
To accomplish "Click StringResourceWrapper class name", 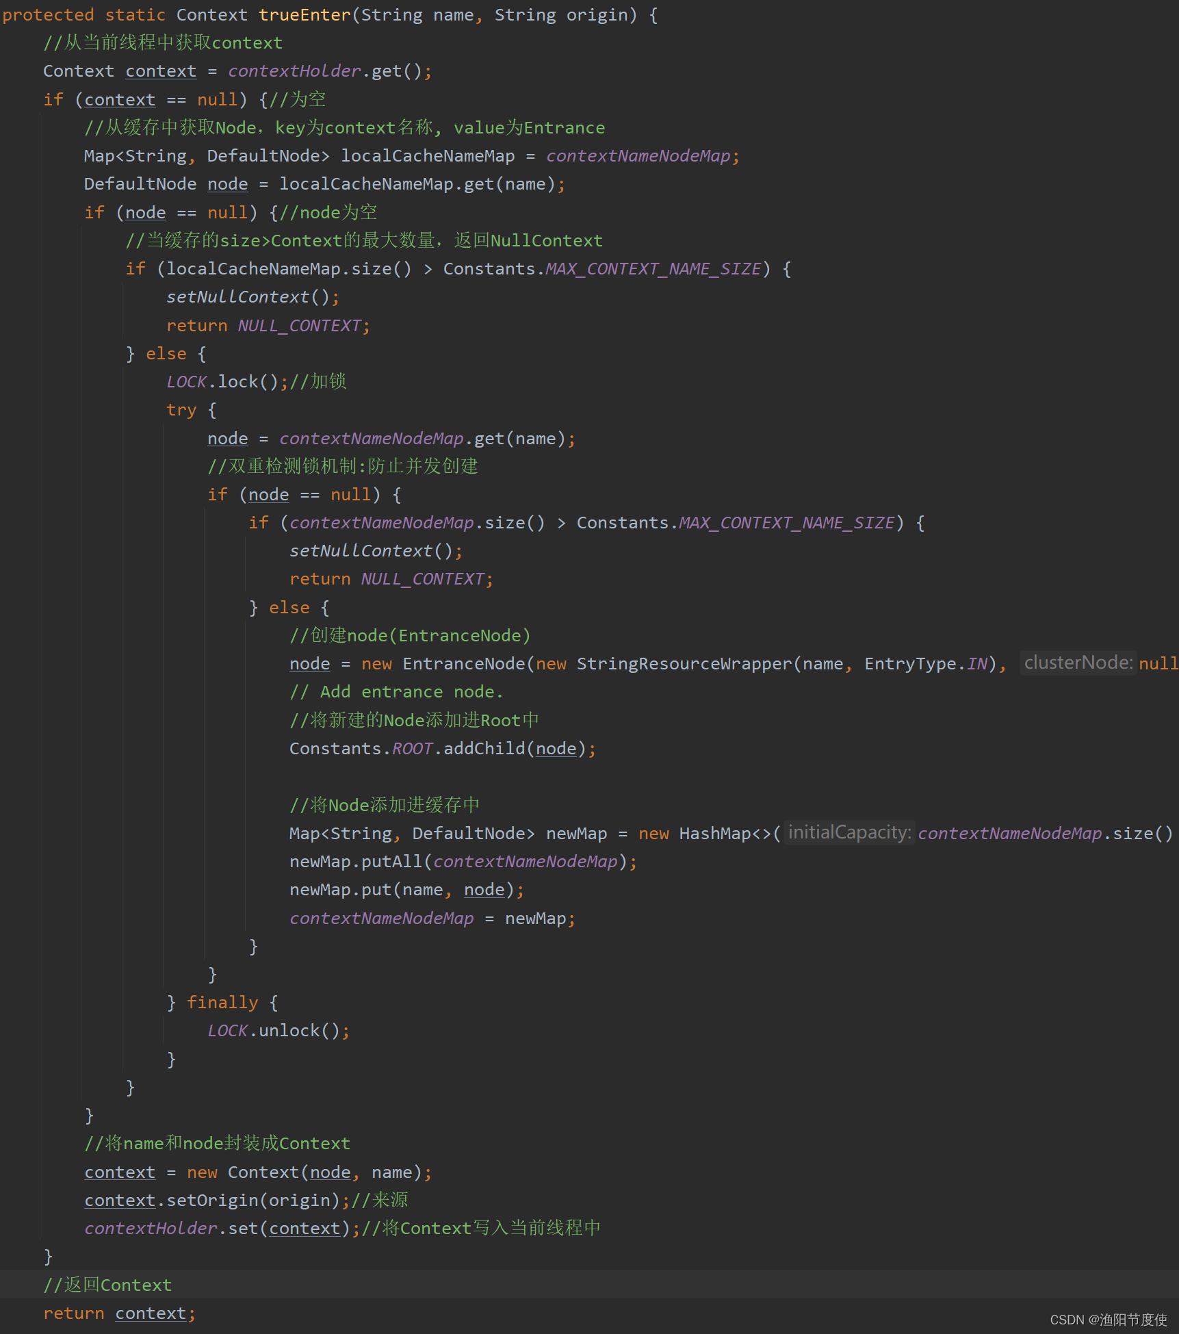I will point(684,664).
